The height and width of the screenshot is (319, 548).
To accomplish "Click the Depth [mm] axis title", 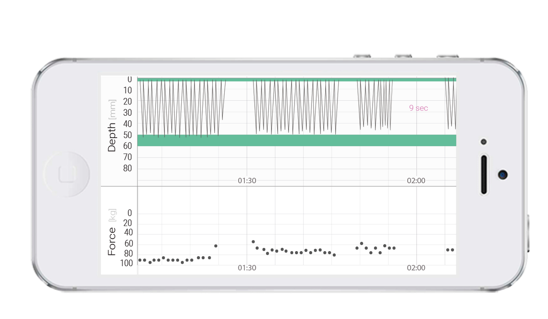I will click(x=112, y=126).
